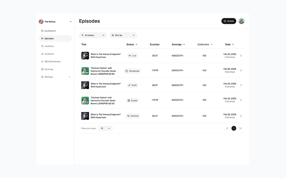This screenshot has width=286, height=178.
Task: Click the Draft status badge
Action: click(133, 85)
